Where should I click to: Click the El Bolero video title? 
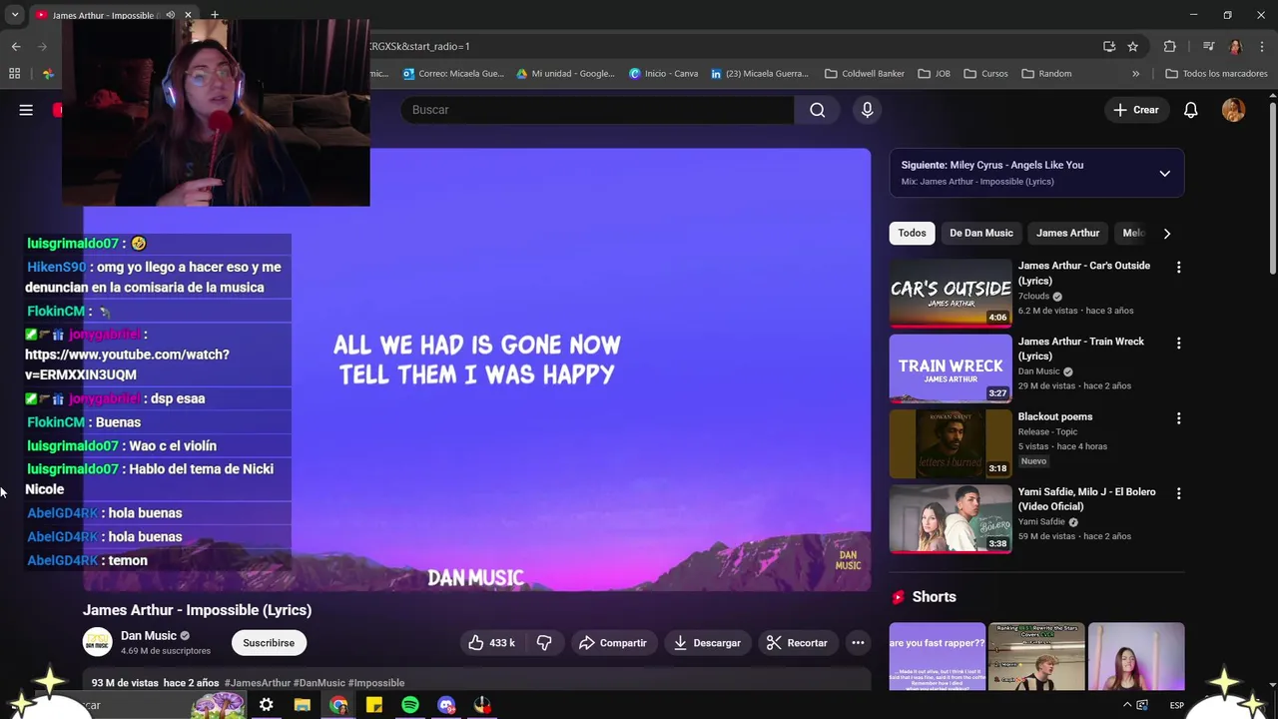click(1086, 499)
